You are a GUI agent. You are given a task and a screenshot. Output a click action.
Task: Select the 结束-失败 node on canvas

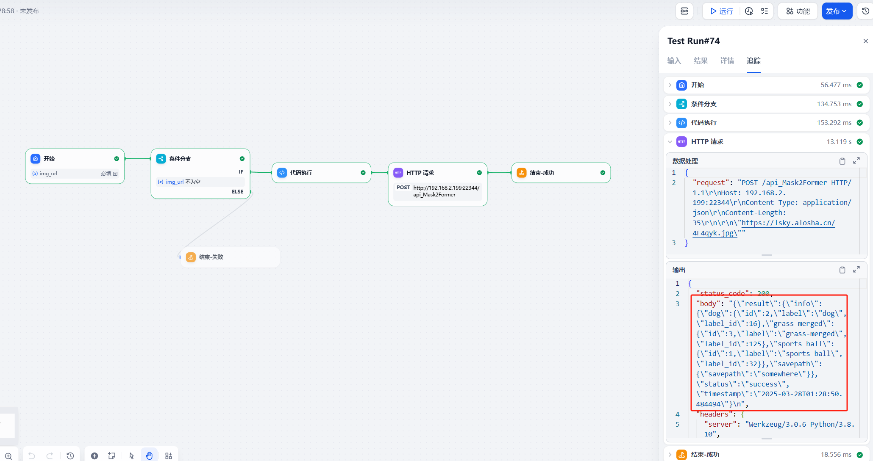click(230, 257)
